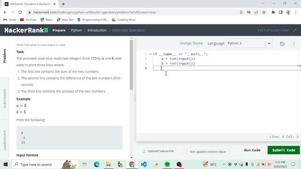Switch to the Submissions side tab
The image size is (301, 169).
5,98
